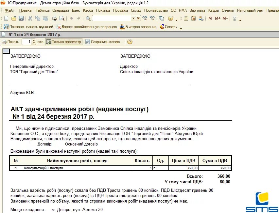
Task: Open the Касса menu
Action: [88, 10]
